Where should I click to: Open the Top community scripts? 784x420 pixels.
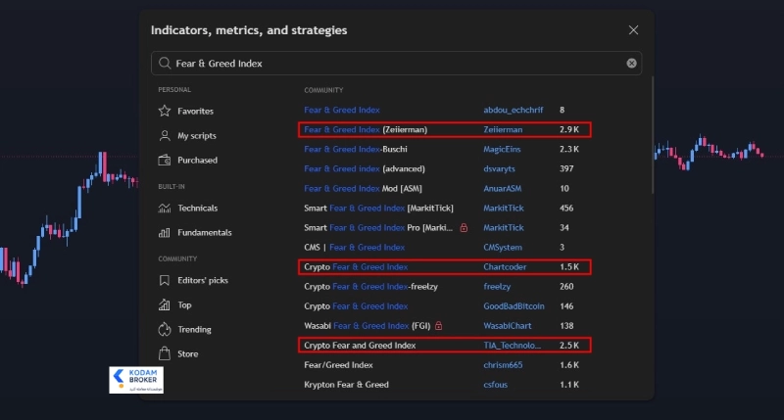[x=184, y=304]
